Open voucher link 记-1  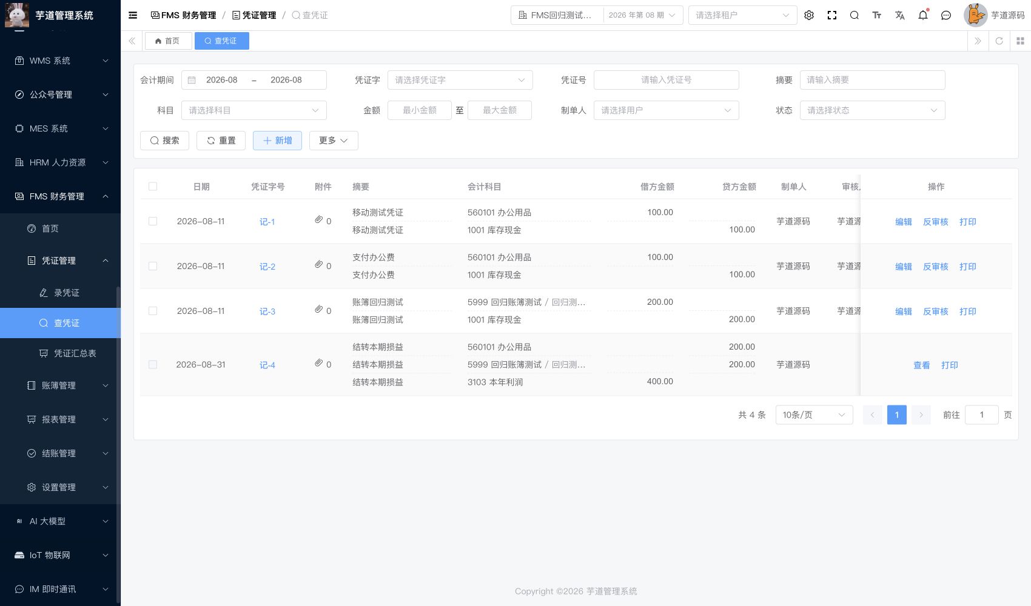(x=267, y=222)
